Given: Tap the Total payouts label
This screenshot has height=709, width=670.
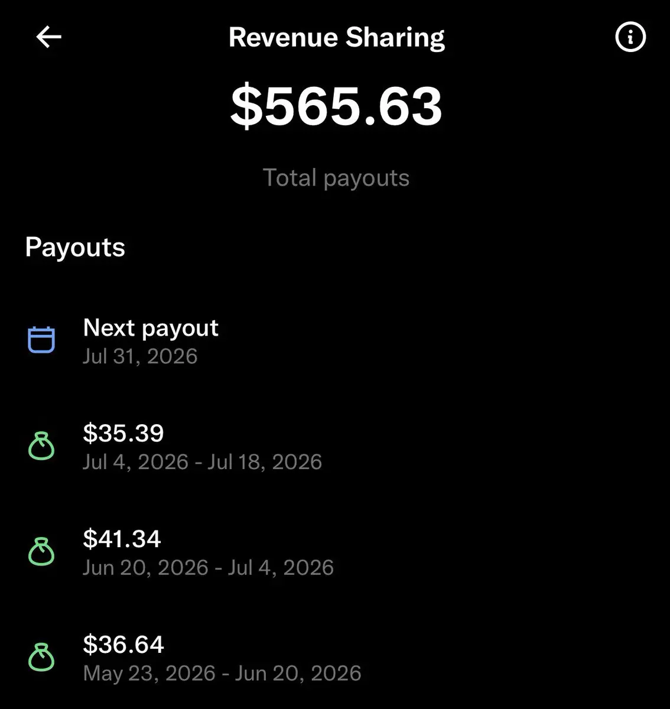Looking at the screenshot, I should coord(336,178).
